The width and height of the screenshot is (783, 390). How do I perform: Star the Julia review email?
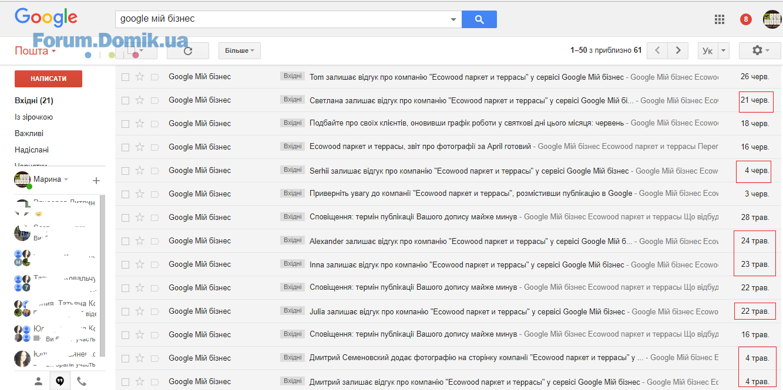(x=140, y=311)
